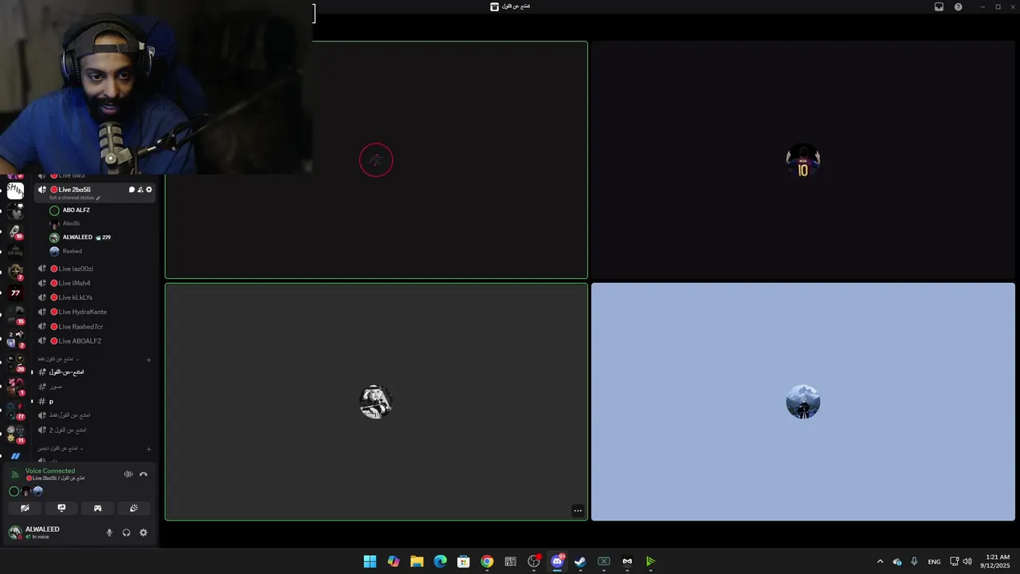
Task: Launch Google Chrome from taskbar
Action: pyautogui.click(x=487, y=561)
